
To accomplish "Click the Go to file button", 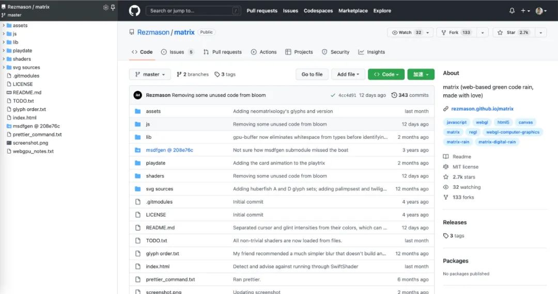I will (x=312, y=74).
